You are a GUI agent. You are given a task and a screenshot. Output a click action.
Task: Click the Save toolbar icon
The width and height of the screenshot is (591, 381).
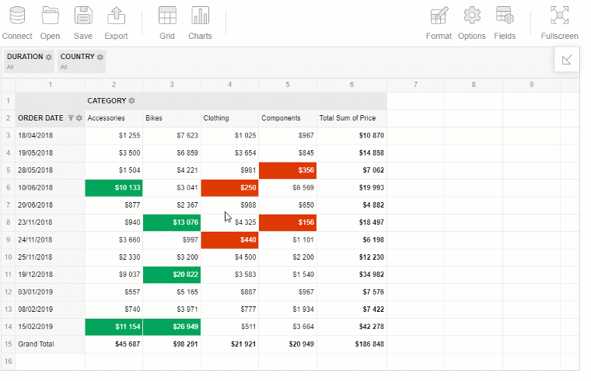coord(83,16)
